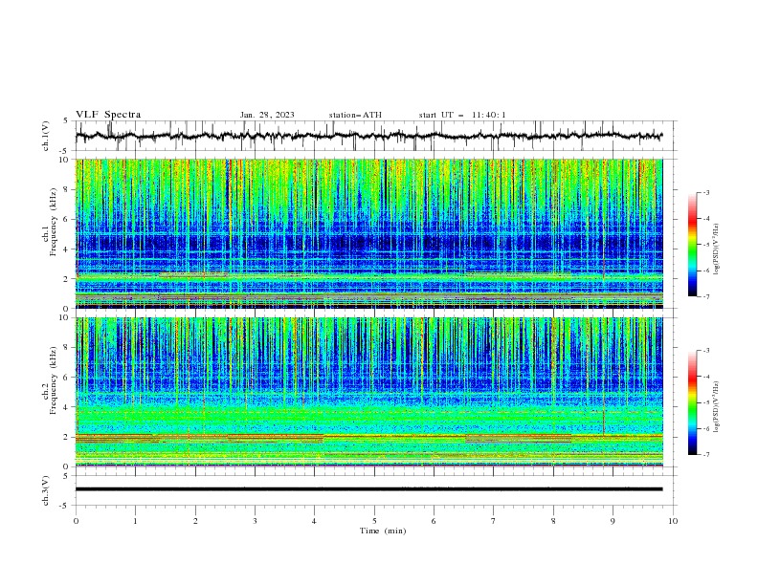
Task: Click the "7" minute tick on time axis
Action: click(x=494, y=521)
